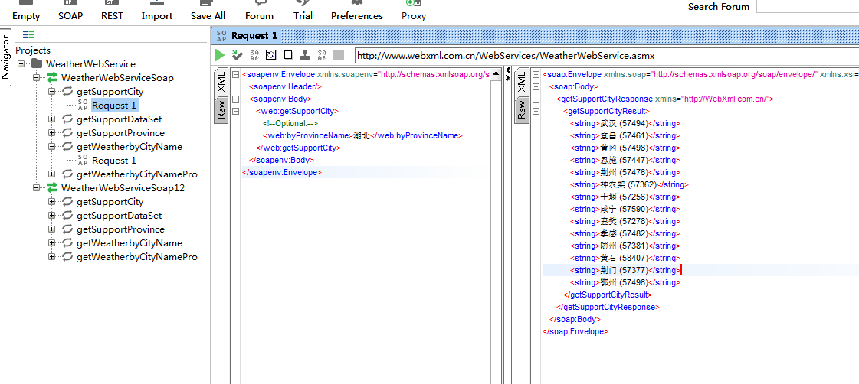859x384 pixels.
Task: Fold the web:getSupportCity element in the request
Action: pos(235,111)
